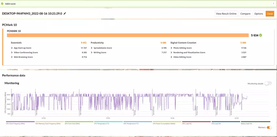
Task: Click the green check beside score 5 034
Action: click(x=260, y=35)
